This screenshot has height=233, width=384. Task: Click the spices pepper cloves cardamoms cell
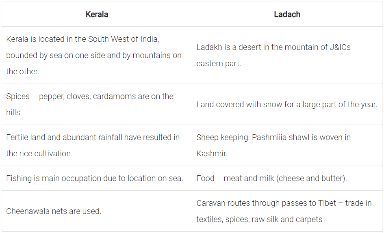(x=89, y=104)
